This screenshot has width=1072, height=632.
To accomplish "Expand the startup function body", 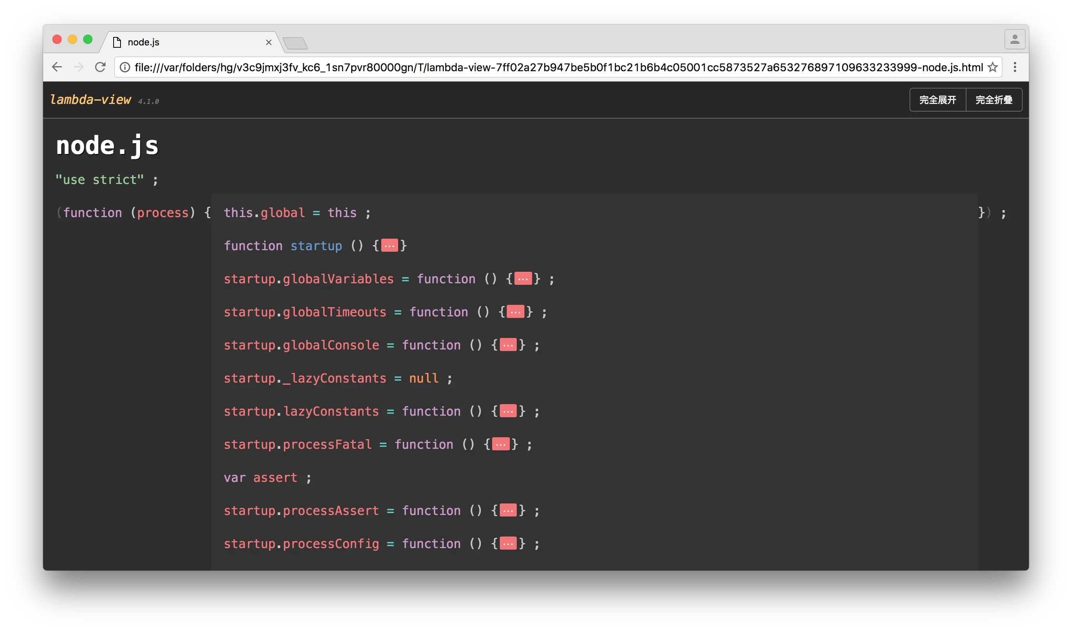I will 389,246.
